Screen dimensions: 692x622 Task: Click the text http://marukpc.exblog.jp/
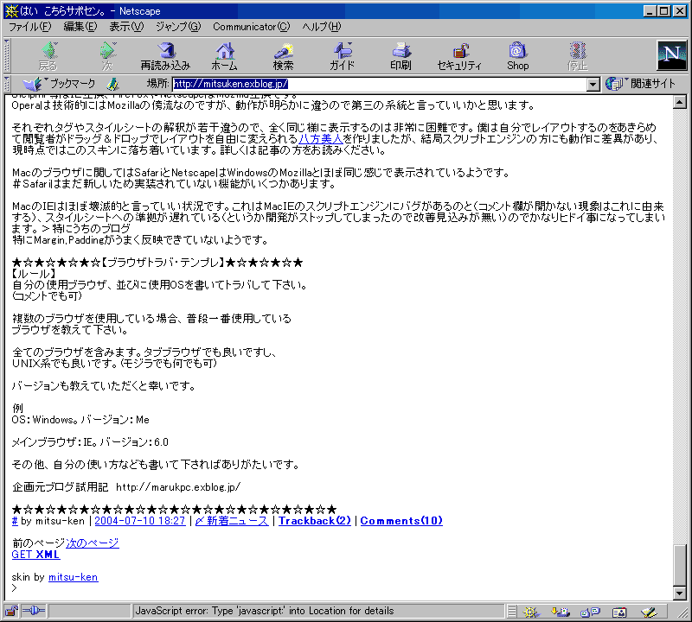[x=178, y=487]
